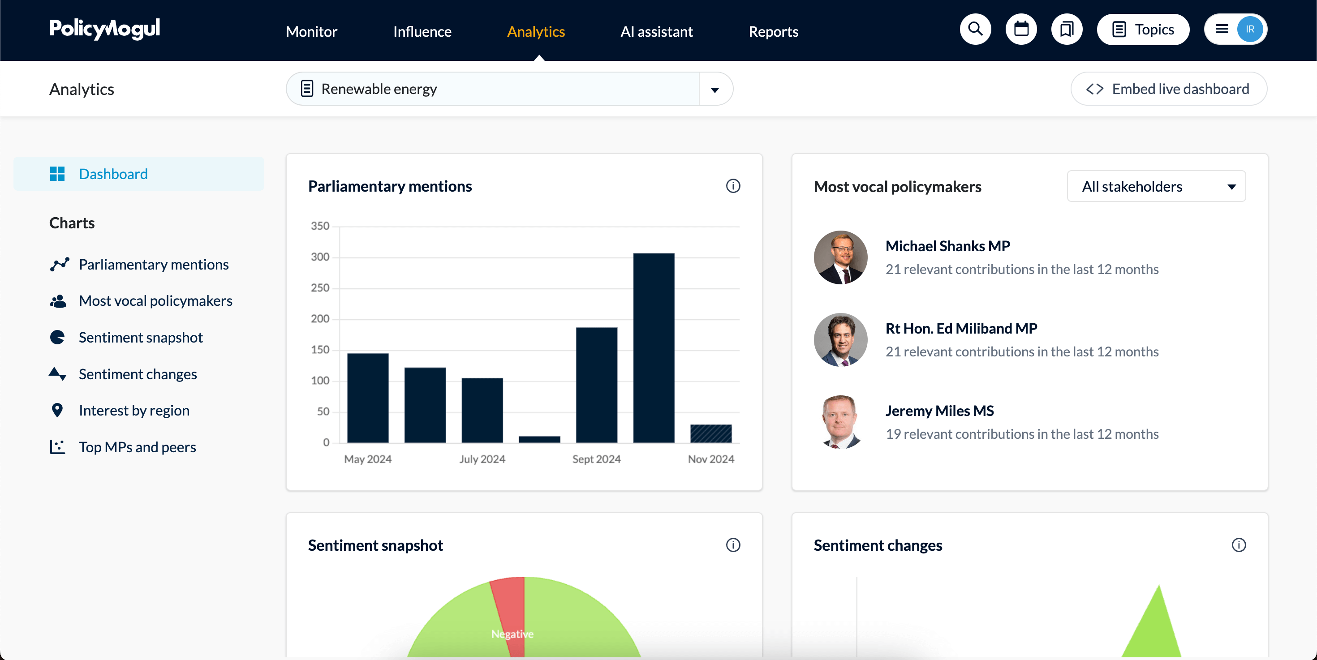The height and width of the screenshot is (660, 1317).
Task: Open the calendar icon in header
Action: click(x=1021, y=30)
